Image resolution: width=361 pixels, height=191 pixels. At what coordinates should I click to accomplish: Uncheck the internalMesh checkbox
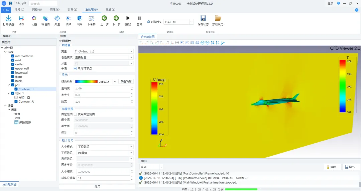coord(13,56)
